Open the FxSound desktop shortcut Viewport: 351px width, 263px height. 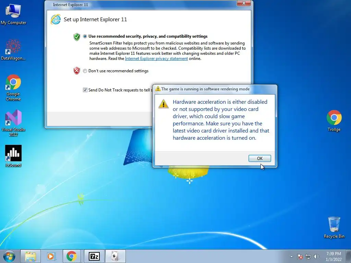coord(13,156)
